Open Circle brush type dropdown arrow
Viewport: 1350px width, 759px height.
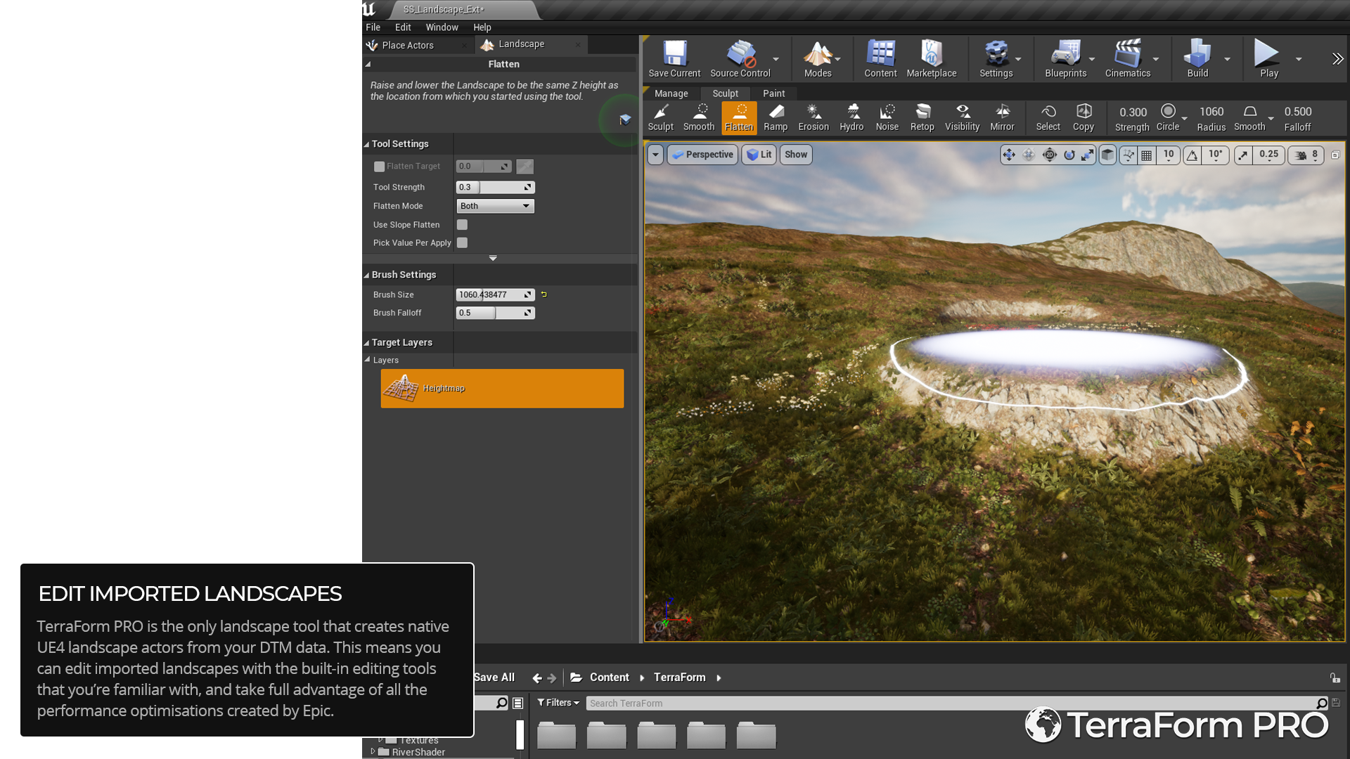1185,118
